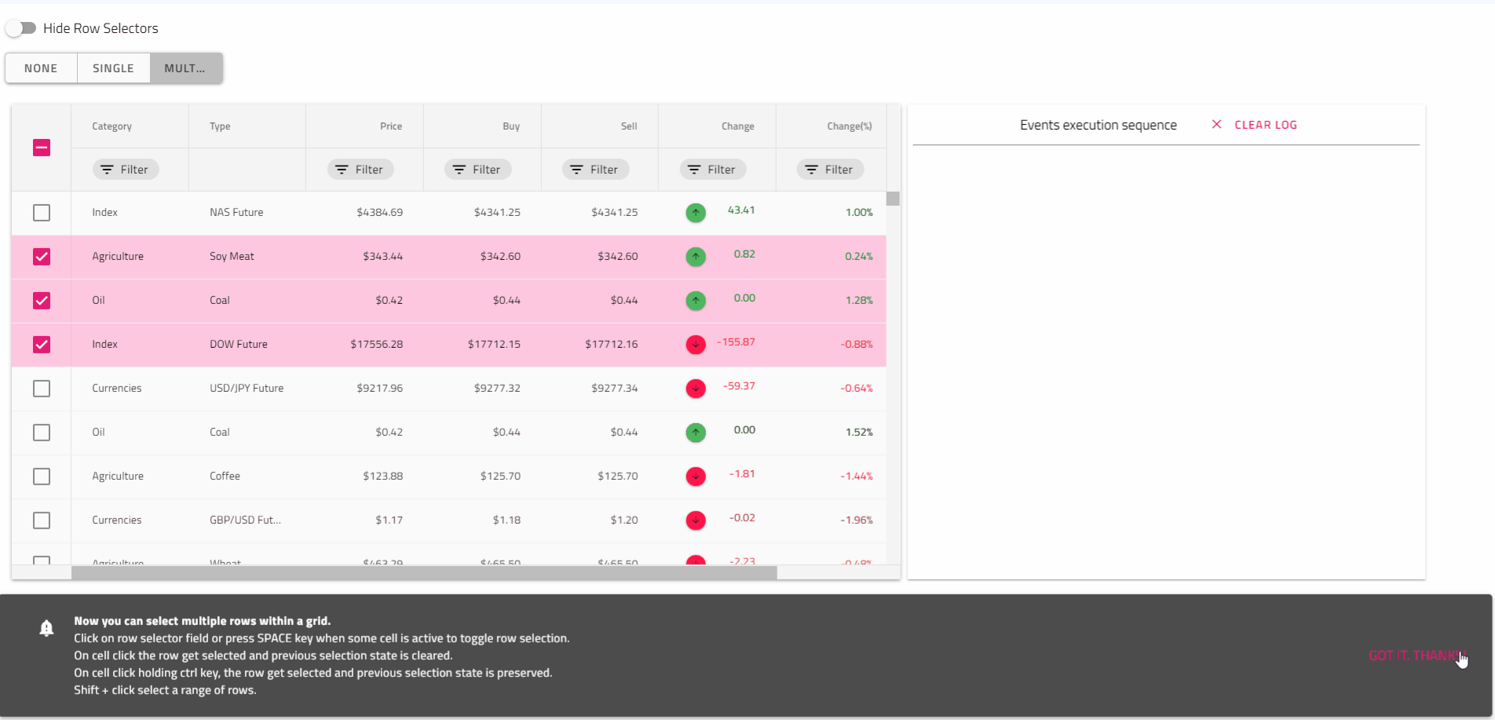Open the Change(%) column filter

click(x=830, y=170)
